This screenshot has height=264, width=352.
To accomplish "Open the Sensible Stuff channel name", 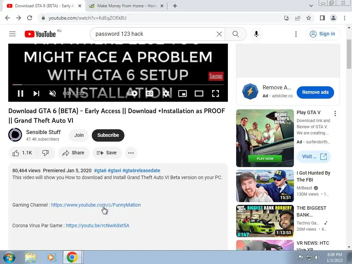I will (x=43, y=132).
